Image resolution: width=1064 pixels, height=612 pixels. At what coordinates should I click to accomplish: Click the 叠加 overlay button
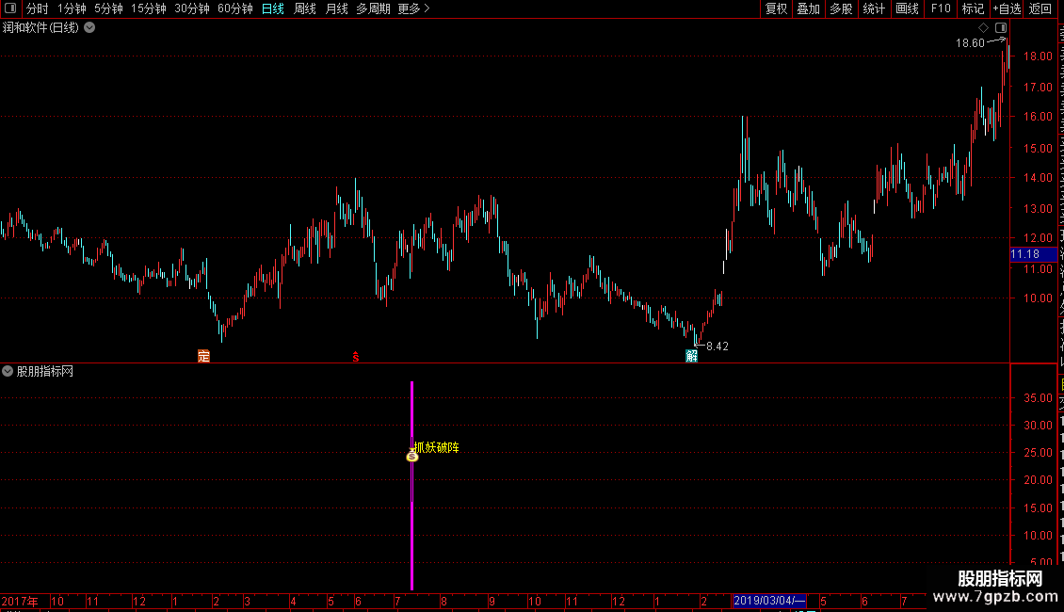coord(809,8)
